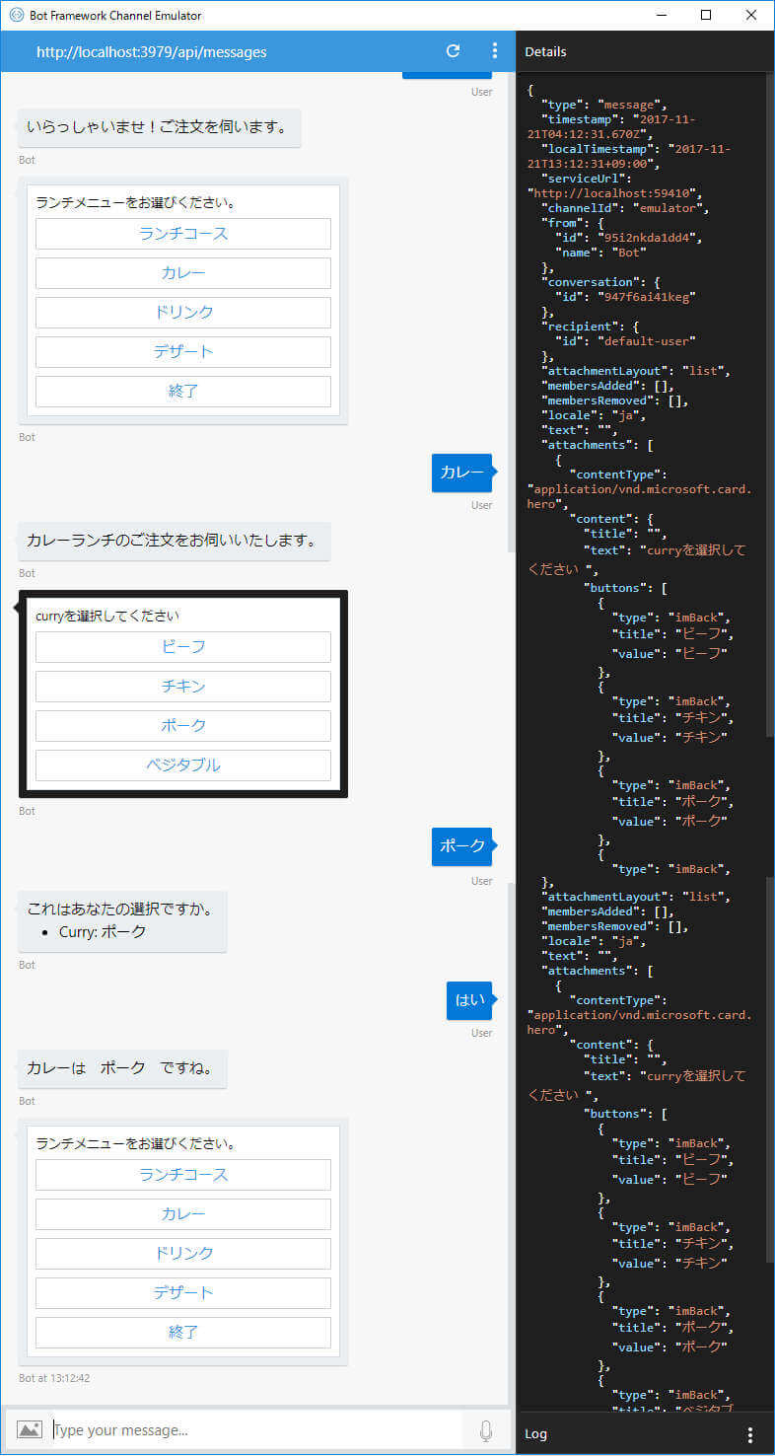Activate the microphone icon in message bar
The image size is (775, 1456).
pos(486,1430)
